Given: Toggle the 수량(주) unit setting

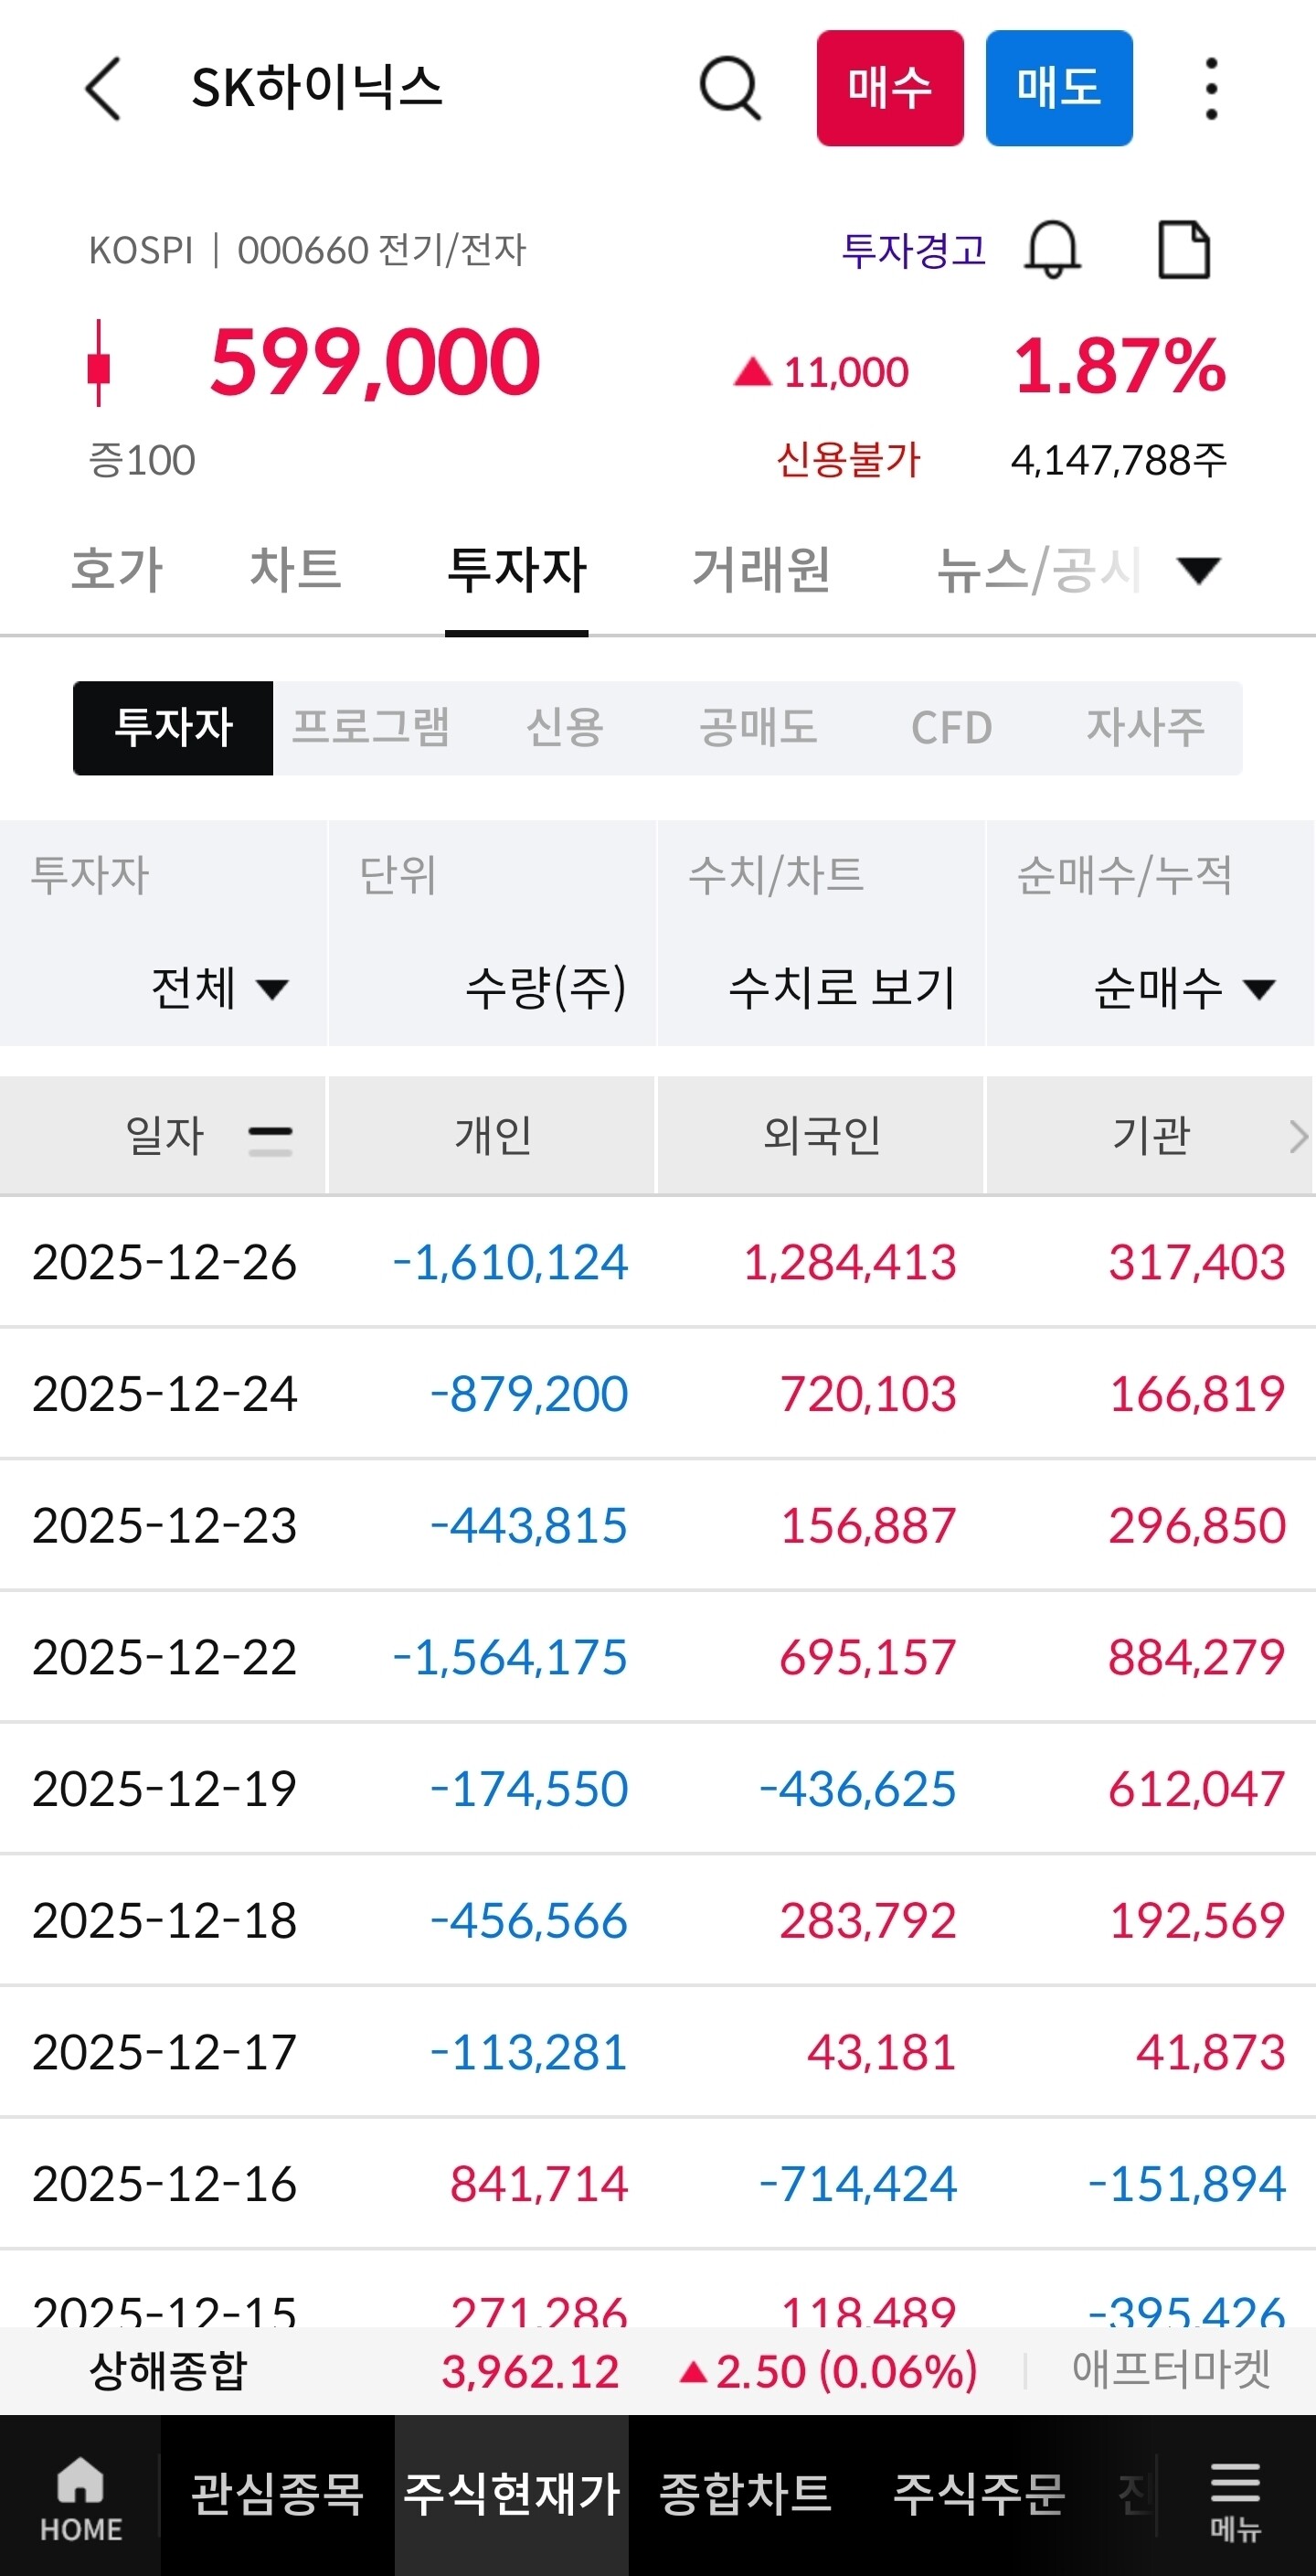Looking at the screenshot, I should (x=546, y=988).
